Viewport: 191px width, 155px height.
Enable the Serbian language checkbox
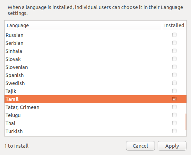click(174, 43)
